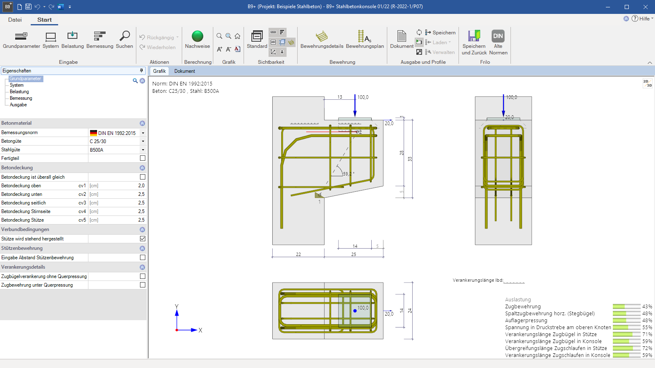Click zoom window icon in Grafik group
The height and width of the screenshot is (368, 655).
pos(228,36)
